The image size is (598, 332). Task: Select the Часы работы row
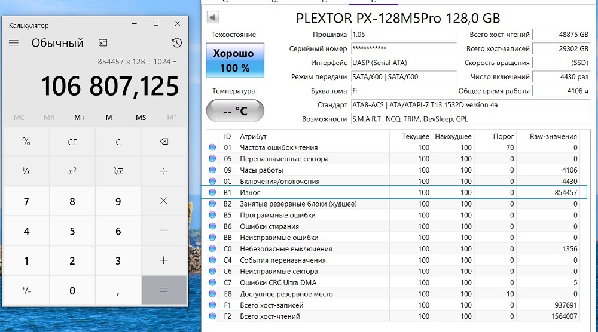393,170
